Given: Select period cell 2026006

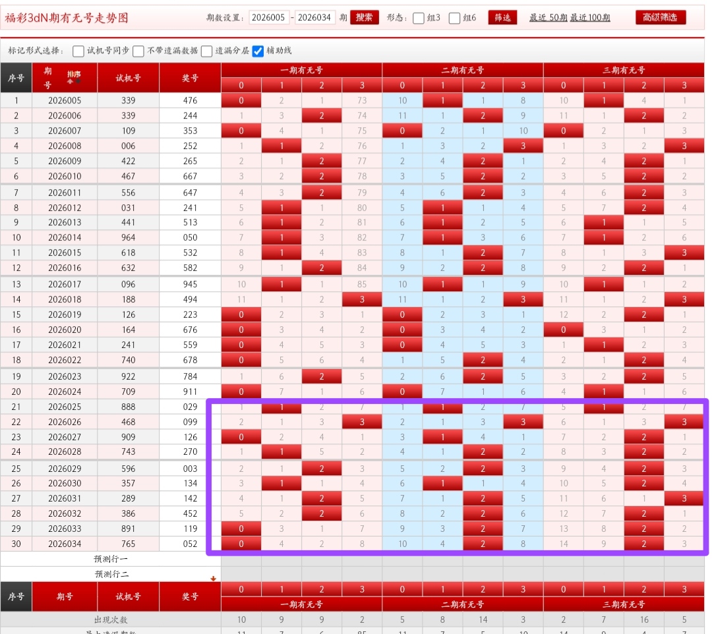Looking at the screenshot, I should click(65, 116).
